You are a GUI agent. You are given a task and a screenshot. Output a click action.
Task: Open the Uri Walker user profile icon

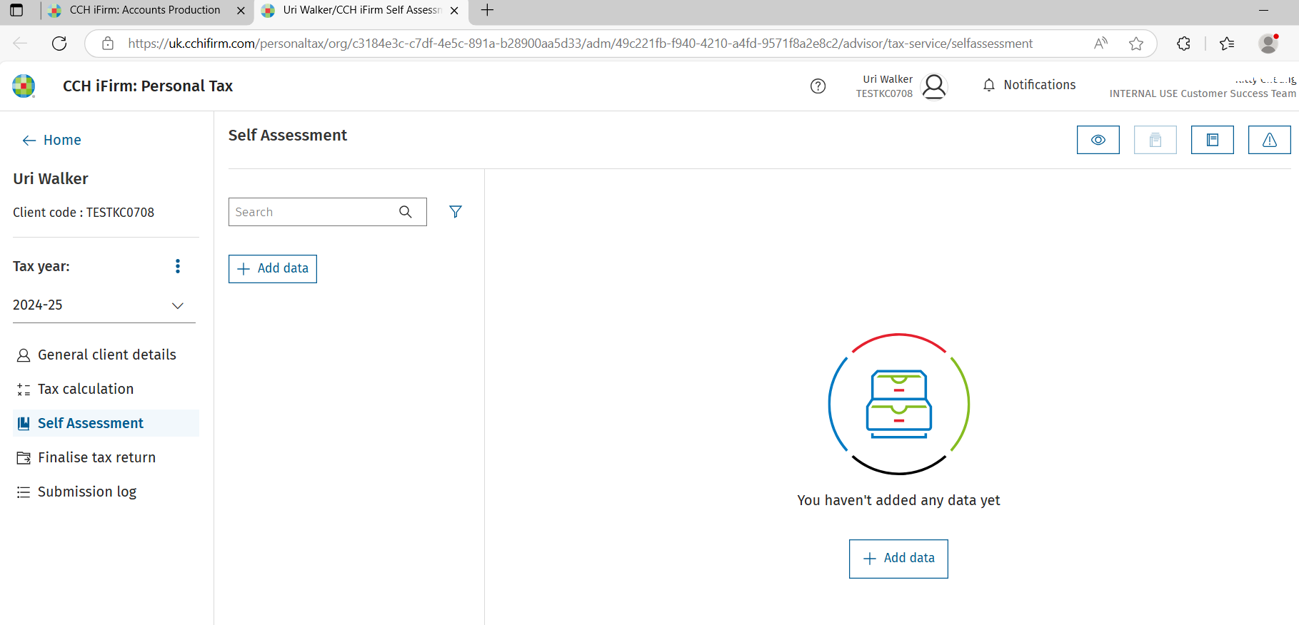click(934, 86)
